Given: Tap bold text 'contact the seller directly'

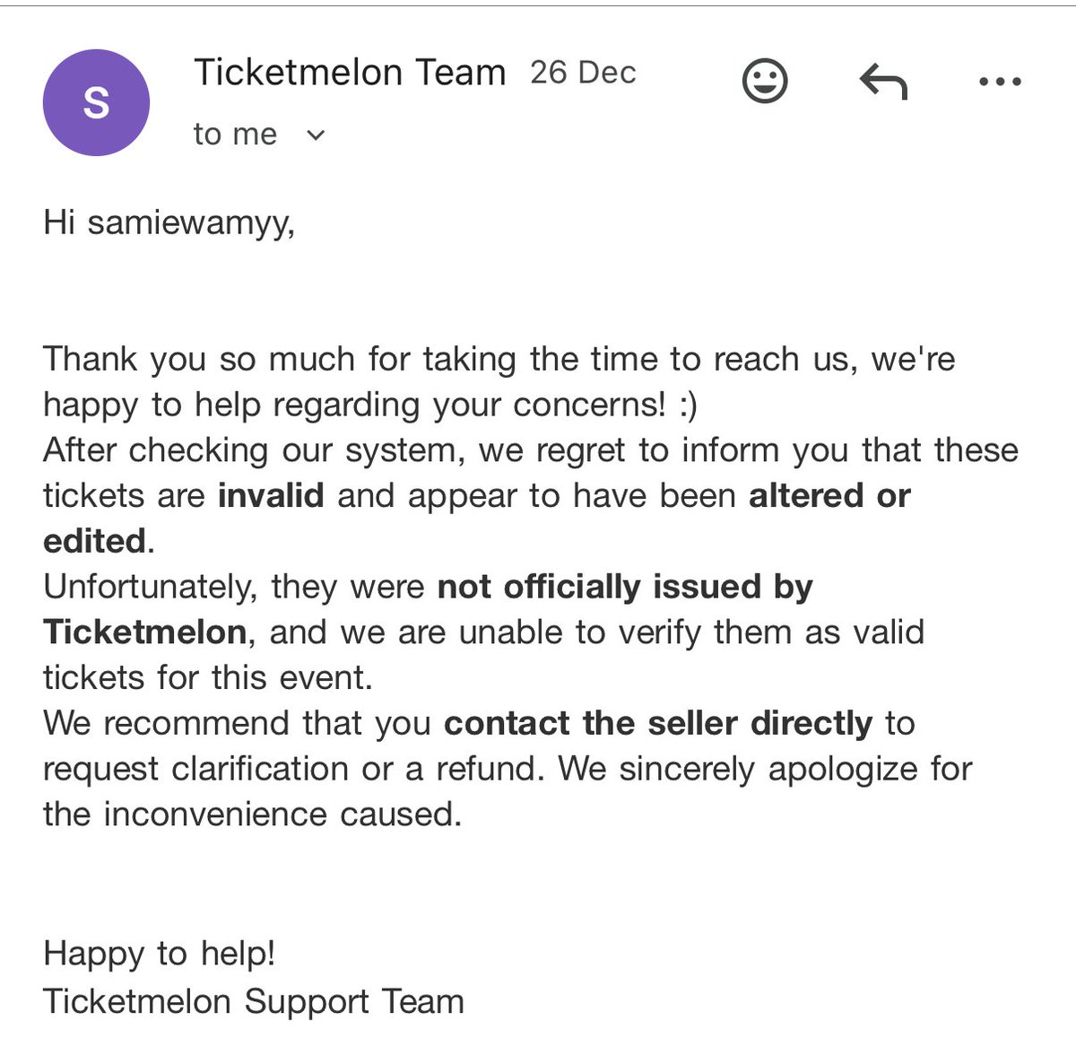Looking at the screenshot, I should tap(658, 723).
